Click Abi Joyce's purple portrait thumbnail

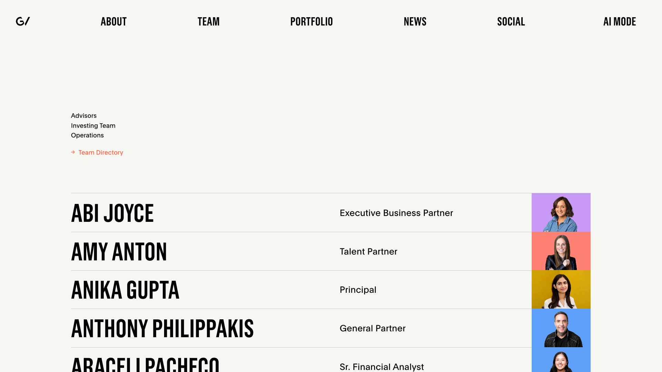(561, 213)
